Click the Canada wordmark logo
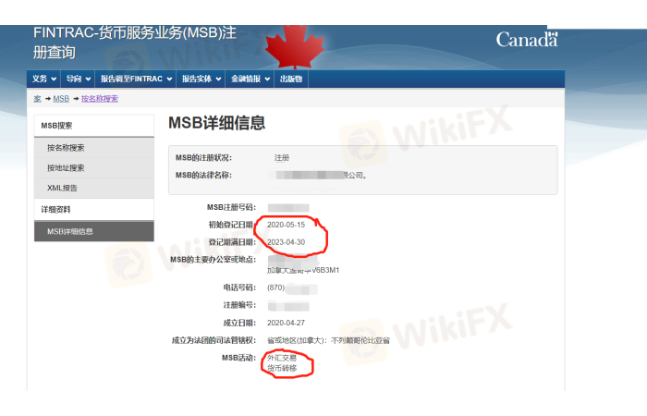Image resolution: width=647 pixels, height=416 pixels. [x=527, y=40]
